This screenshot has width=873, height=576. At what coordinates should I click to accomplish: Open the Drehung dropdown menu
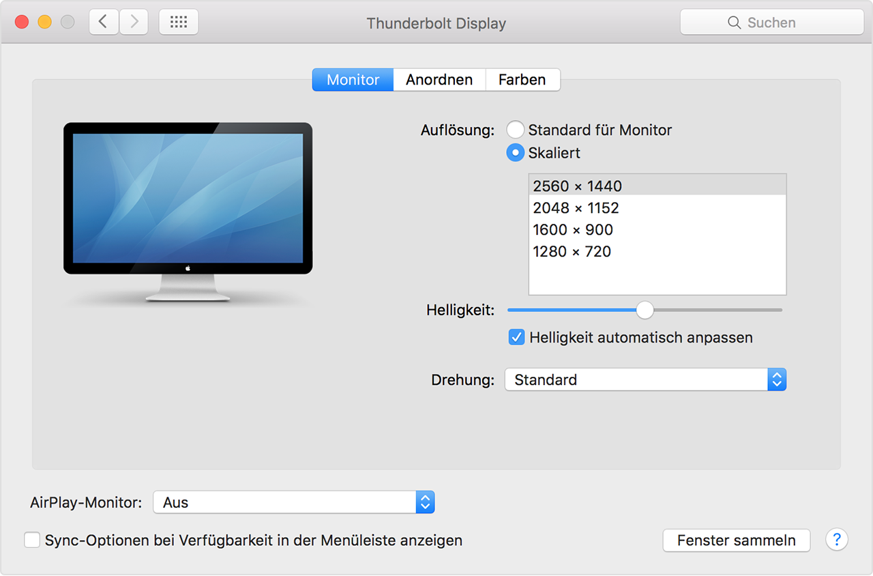(x=645, y=380)
